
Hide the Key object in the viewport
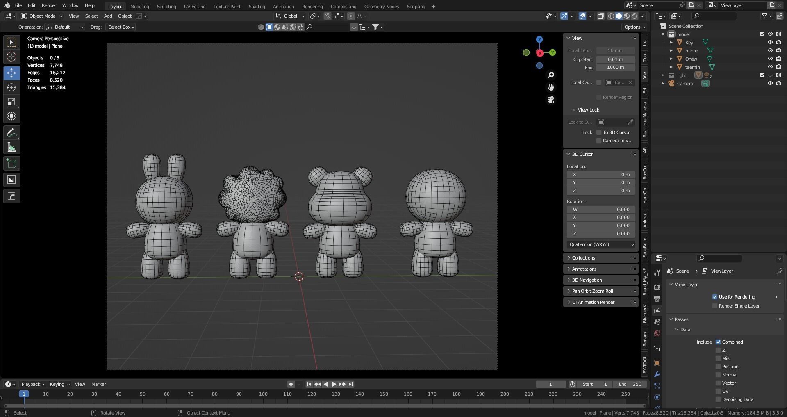tap(770, 43)
